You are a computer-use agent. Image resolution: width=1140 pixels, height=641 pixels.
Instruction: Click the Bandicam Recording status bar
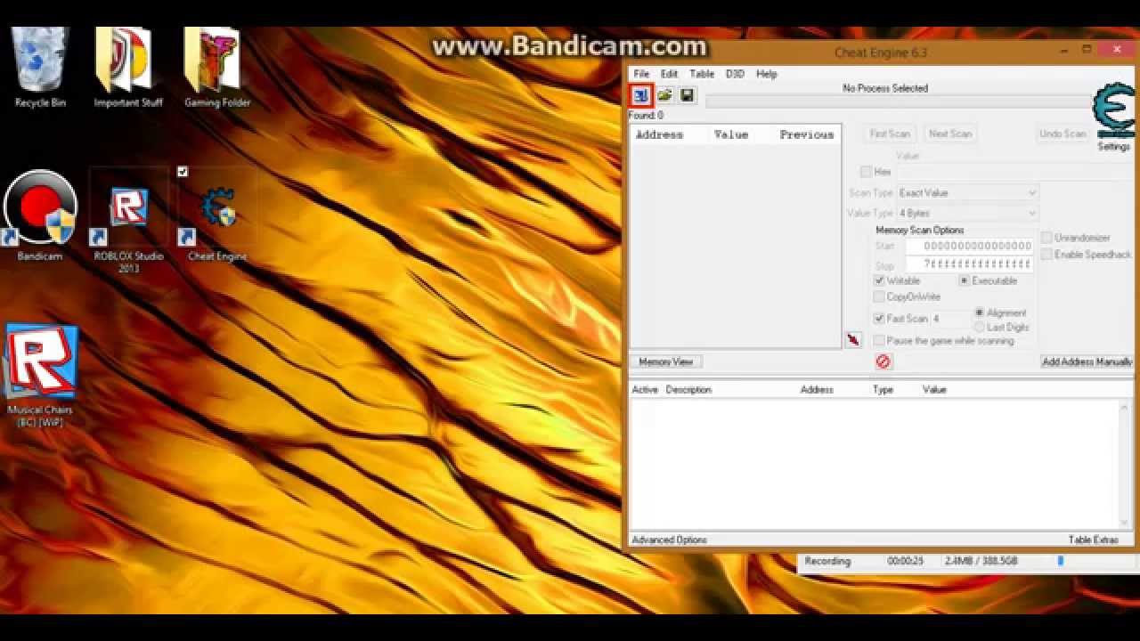(x=967, y=562)
